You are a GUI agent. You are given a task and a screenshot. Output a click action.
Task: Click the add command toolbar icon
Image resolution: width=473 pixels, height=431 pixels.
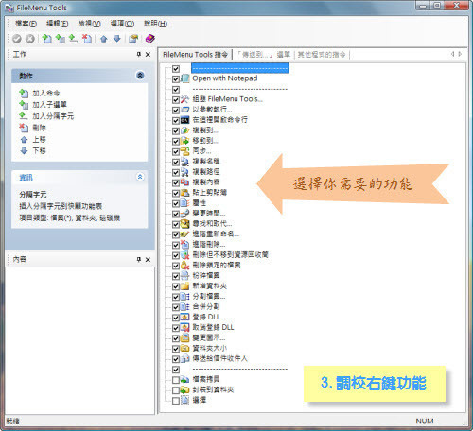point(47,39)
